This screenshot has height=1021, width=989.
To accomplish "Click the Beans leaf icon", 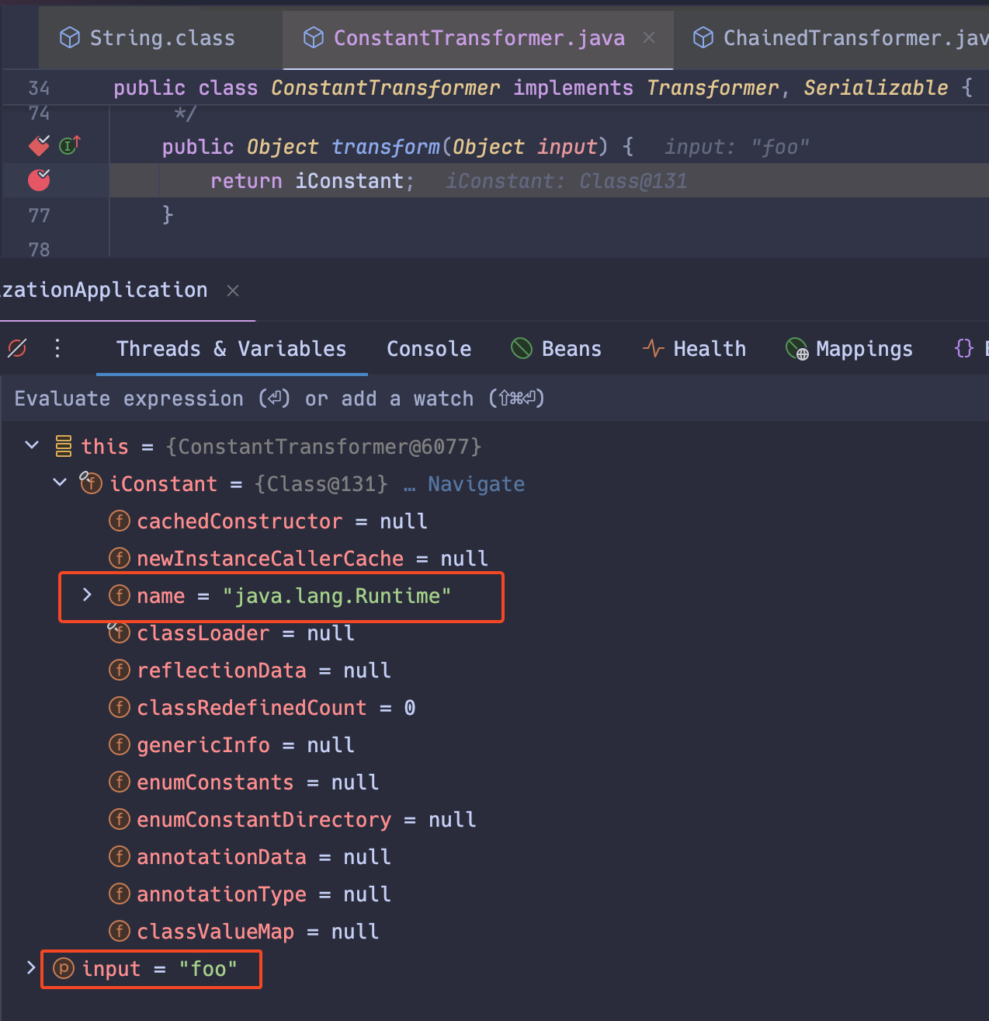I will [521, 348].
